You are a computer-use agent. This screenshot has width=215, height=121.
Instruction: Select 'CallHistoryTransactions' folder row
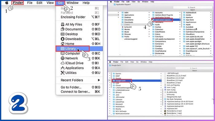[195, 32]
